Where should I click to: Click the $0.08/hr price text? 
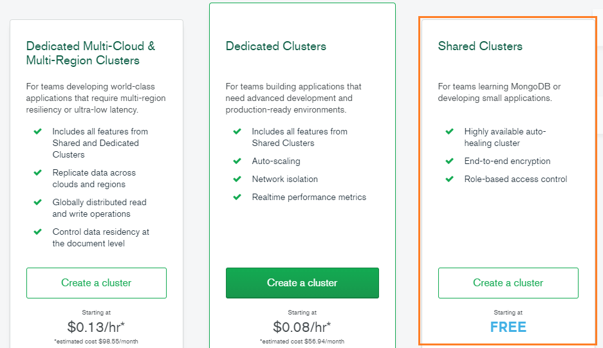pos(302,327)
